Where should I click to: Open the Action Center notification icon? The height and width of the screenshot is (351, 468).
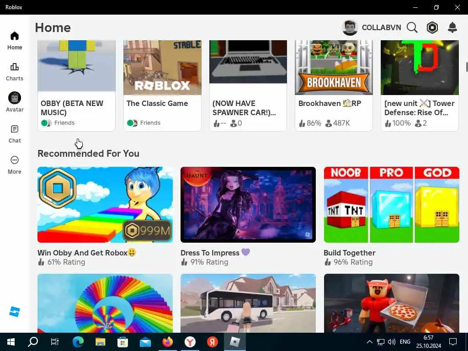click(453, 342)
